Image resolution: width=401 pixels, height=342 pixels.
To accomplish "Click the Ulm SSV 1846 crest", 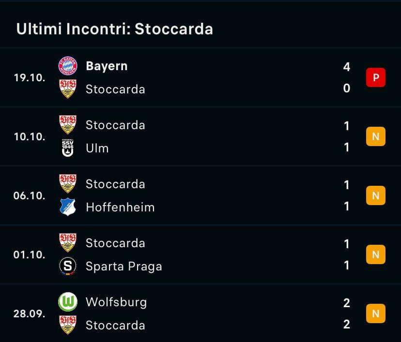I will pos(68,148).
